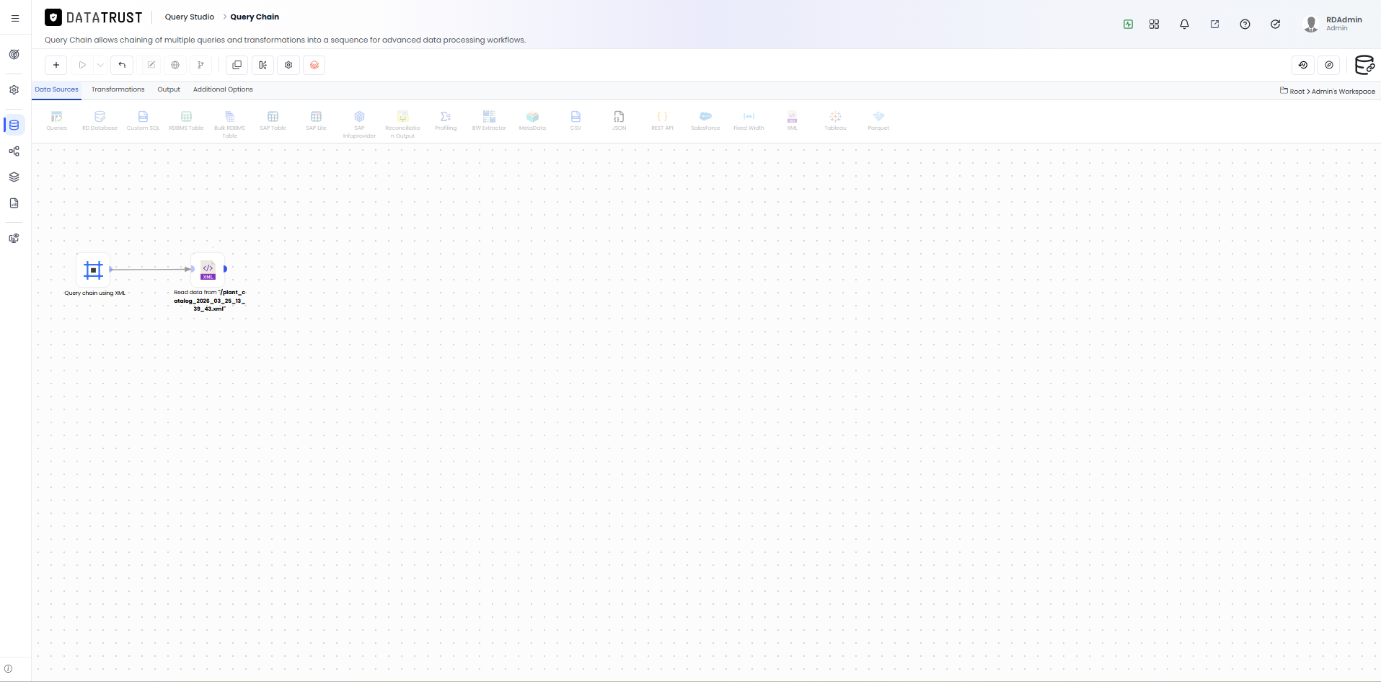1381x682 pixels.
Task: Click the red layered Databricks icon
Action: (314, 65)
